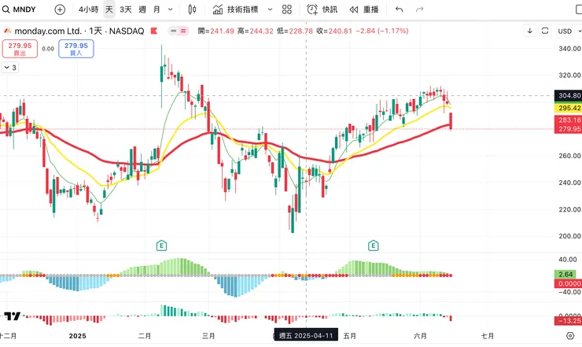
Task: Start bar replay with 重播
Action: tap(363, 9)
